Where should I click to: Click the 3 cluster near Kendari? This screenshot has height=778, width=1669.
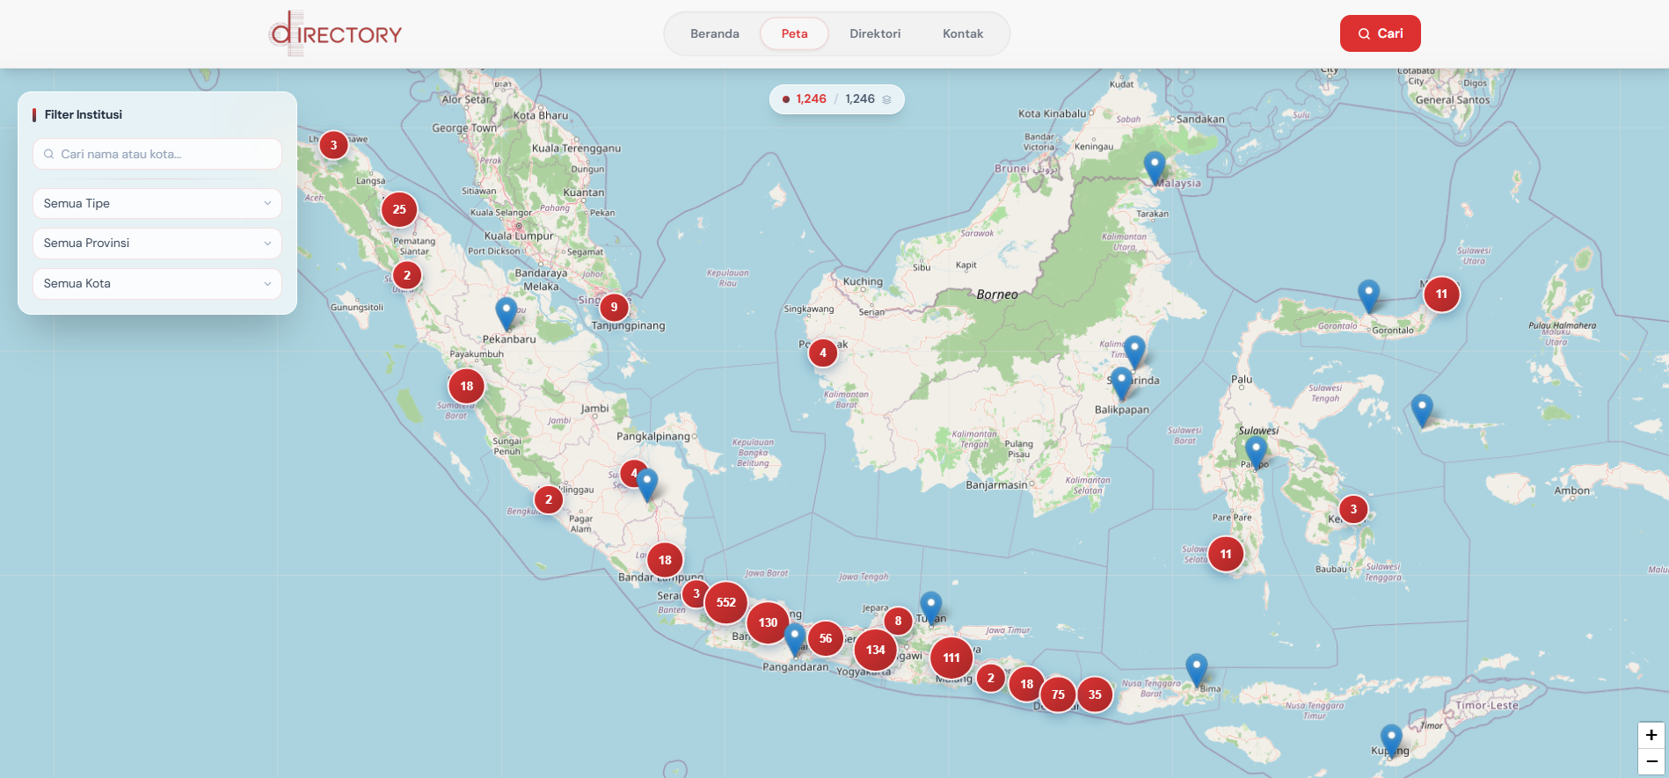pos(1353,509)
